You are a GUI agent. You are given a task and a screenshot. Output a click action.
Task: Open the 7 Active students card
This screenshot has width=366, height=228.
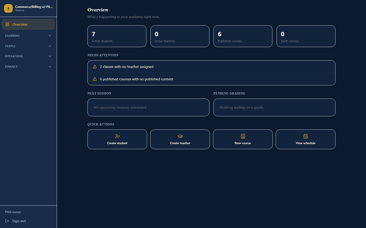pyautogui.click(x=117, y=36)
